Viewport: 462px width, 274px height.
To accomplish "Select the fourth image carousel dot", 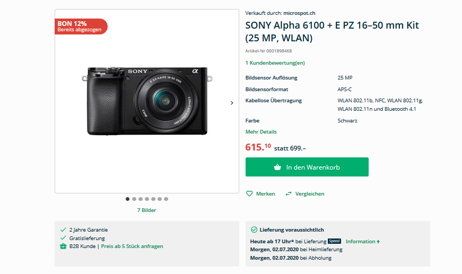I will [147, 199].
